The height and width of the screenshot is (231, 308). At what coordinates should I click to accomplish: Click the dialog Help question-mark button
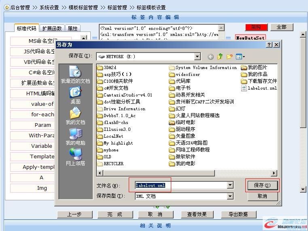pos(269,45)
